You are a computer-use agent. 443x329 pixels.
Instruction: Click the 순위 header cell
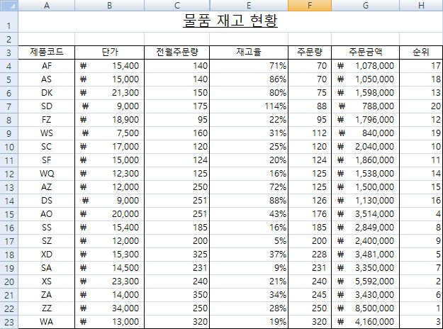(421, 52)
